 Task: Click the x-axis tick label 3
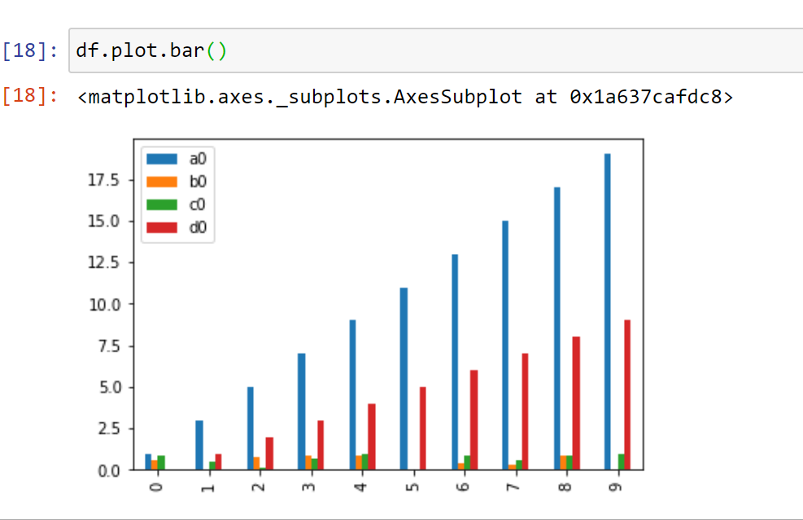309,487
